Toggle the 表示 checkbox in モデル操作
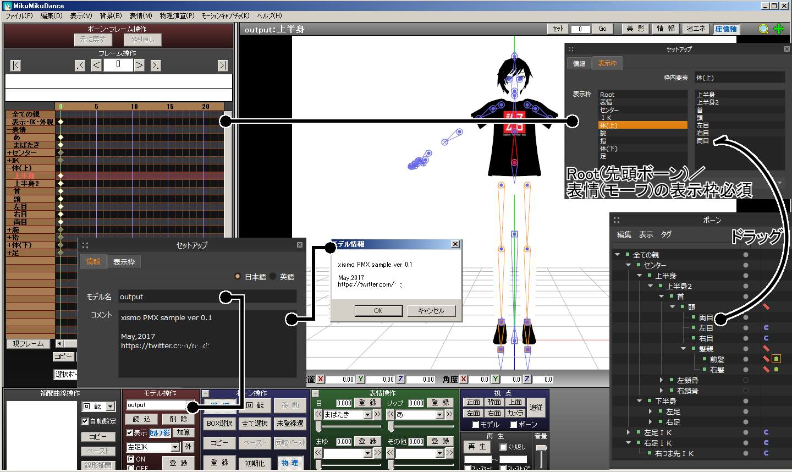 click(x=130, y=433)
